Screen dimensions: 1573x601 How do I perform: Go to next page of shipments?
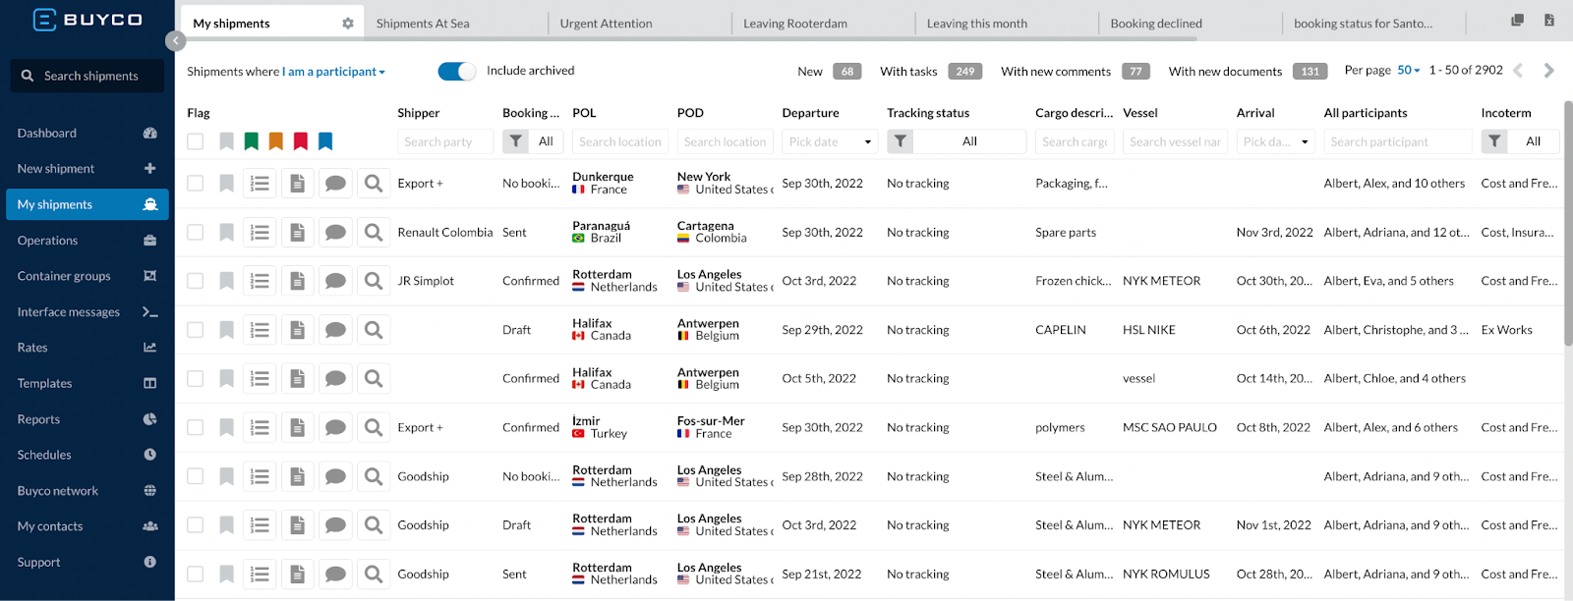coord(1549,71)
